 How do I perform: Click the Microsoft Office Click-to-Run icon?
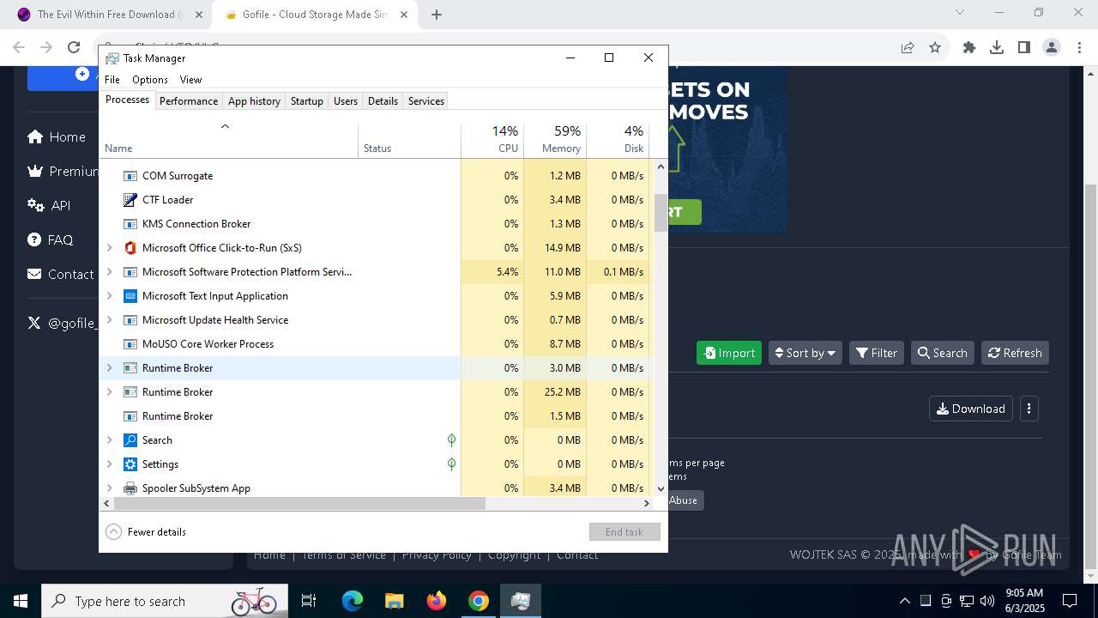(130, 248)
